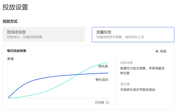177x111 pixels.
Task: Click the 转化数 curve label
Action: point(103,66)
